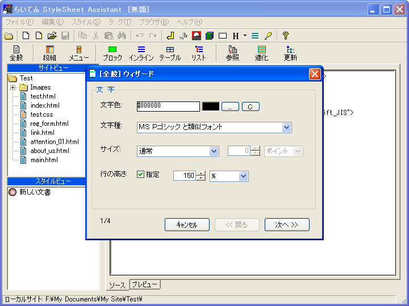Open the 文字種 font dropdown
Screen dimensions: 409x306
[x=286, y=127]
